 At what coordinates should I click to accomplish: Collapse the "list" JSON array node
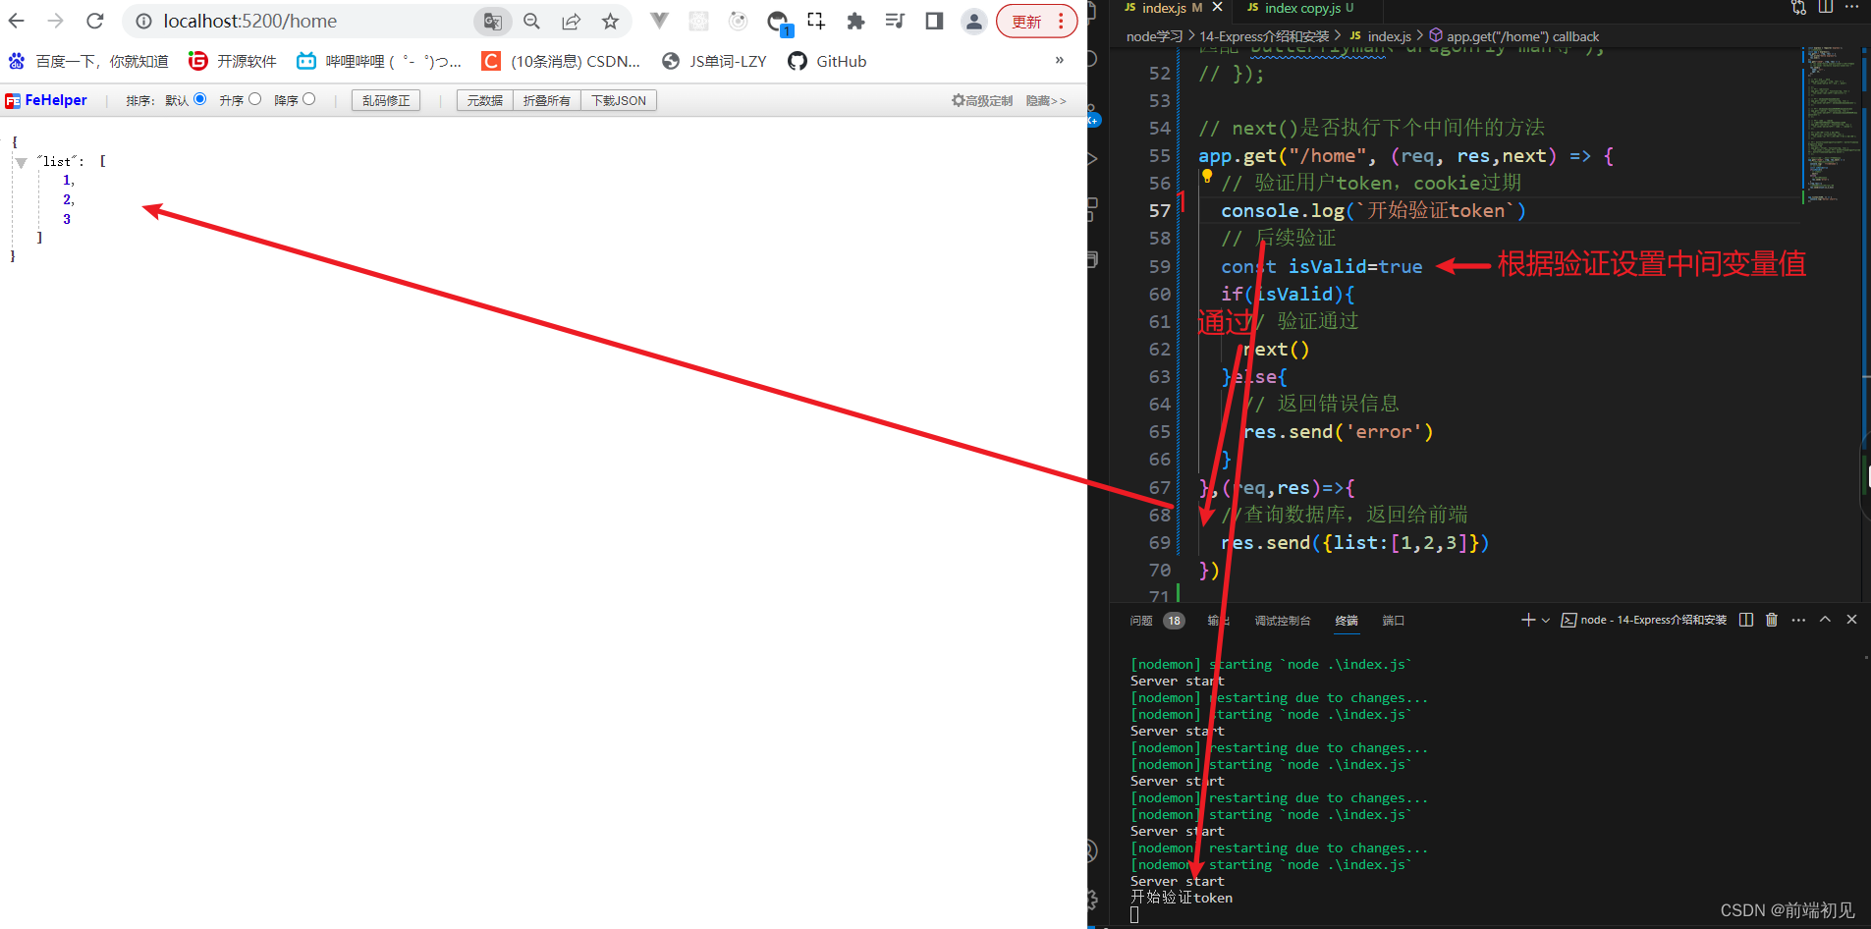[21, 162]
